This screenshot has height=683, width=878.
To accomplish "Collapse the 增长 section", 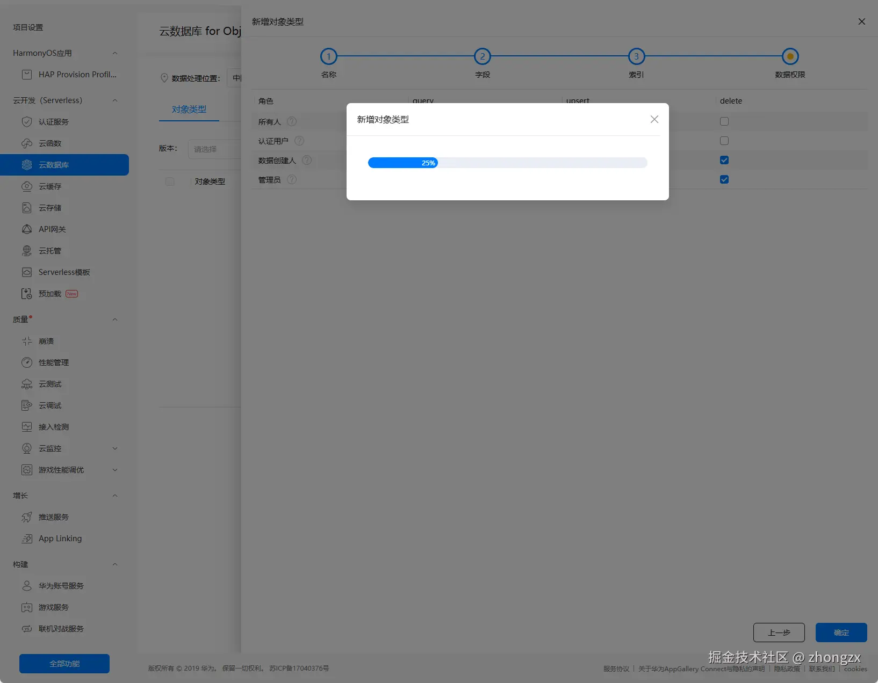I will click(x=114, y=496).
